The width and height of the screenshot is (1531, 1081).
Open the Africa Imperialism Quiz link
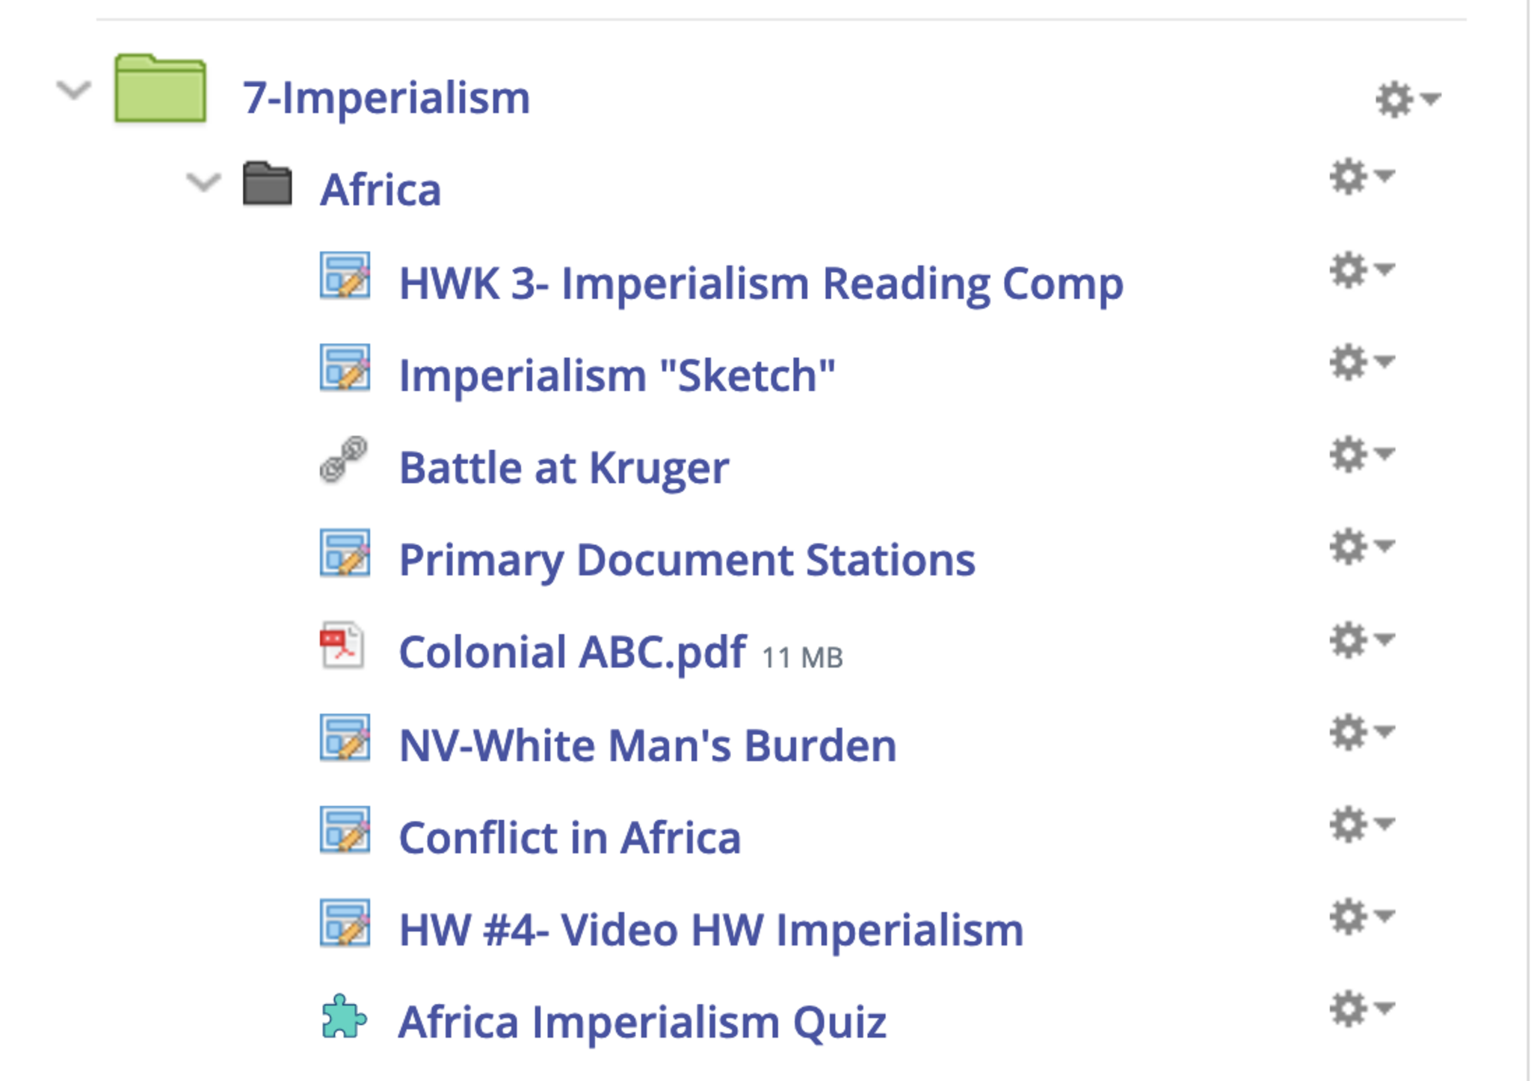point(642,1022)
